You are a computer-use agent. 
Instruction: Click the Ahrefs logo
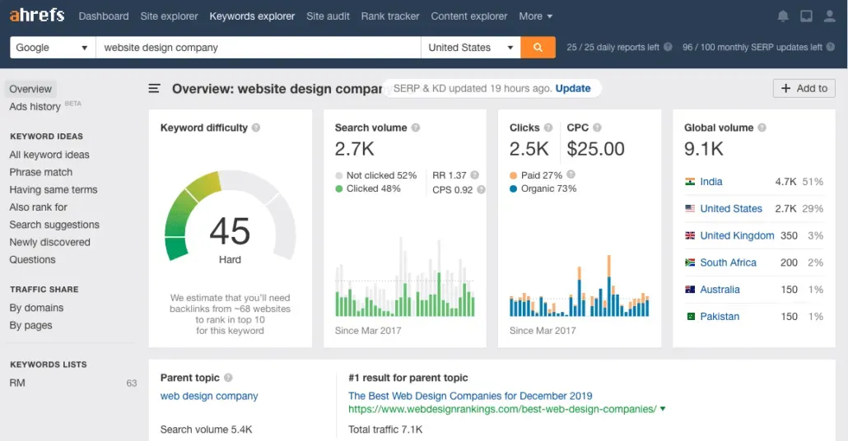tap(38, 16)
